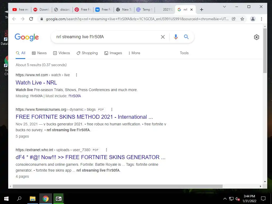Click the taskbar clock 3:44 PM

249,196
